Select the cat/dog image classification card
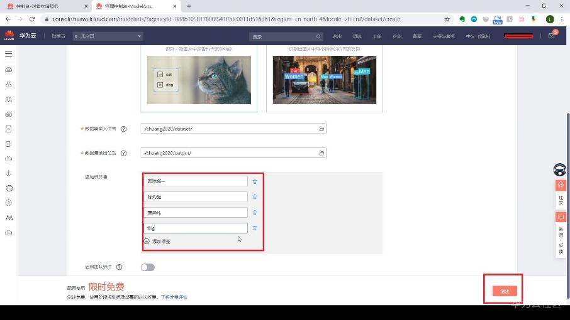 click(199, 78)
